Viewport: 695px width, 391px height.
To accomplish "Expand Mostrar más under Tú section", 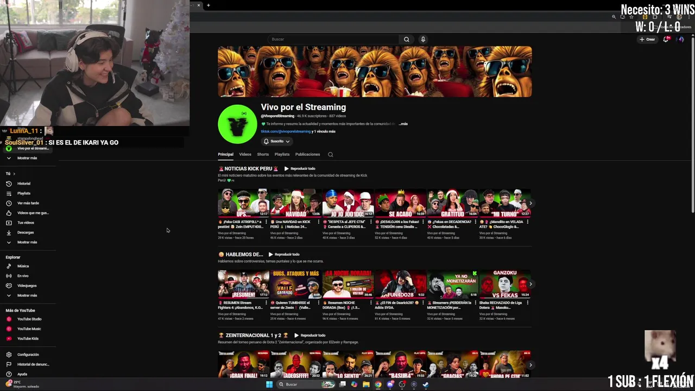I will click(27, 242).
